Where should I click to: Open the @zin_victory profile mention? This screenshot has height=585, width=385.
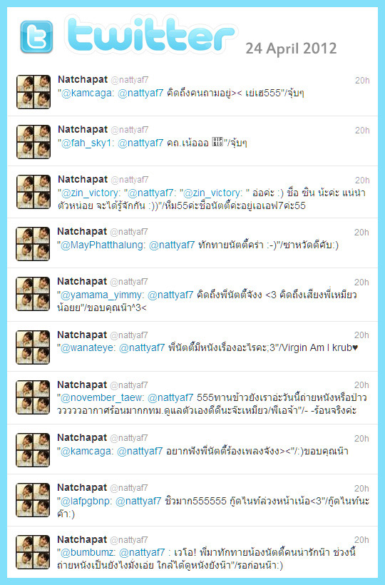click(91, 193)
